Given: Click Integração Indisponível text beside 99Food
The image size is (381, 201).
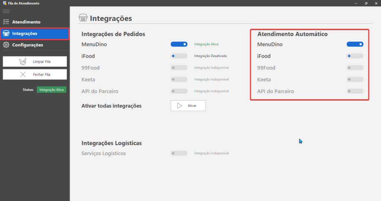Looking at the screenshot, I should click(211, 67).
